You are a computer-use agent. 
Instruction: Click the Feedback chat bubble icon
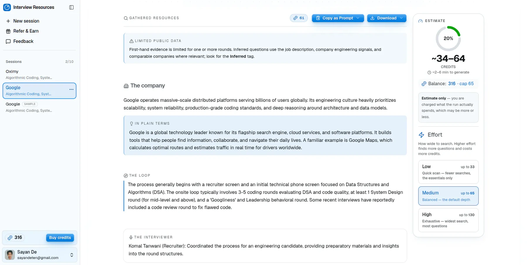coord(8,42)
